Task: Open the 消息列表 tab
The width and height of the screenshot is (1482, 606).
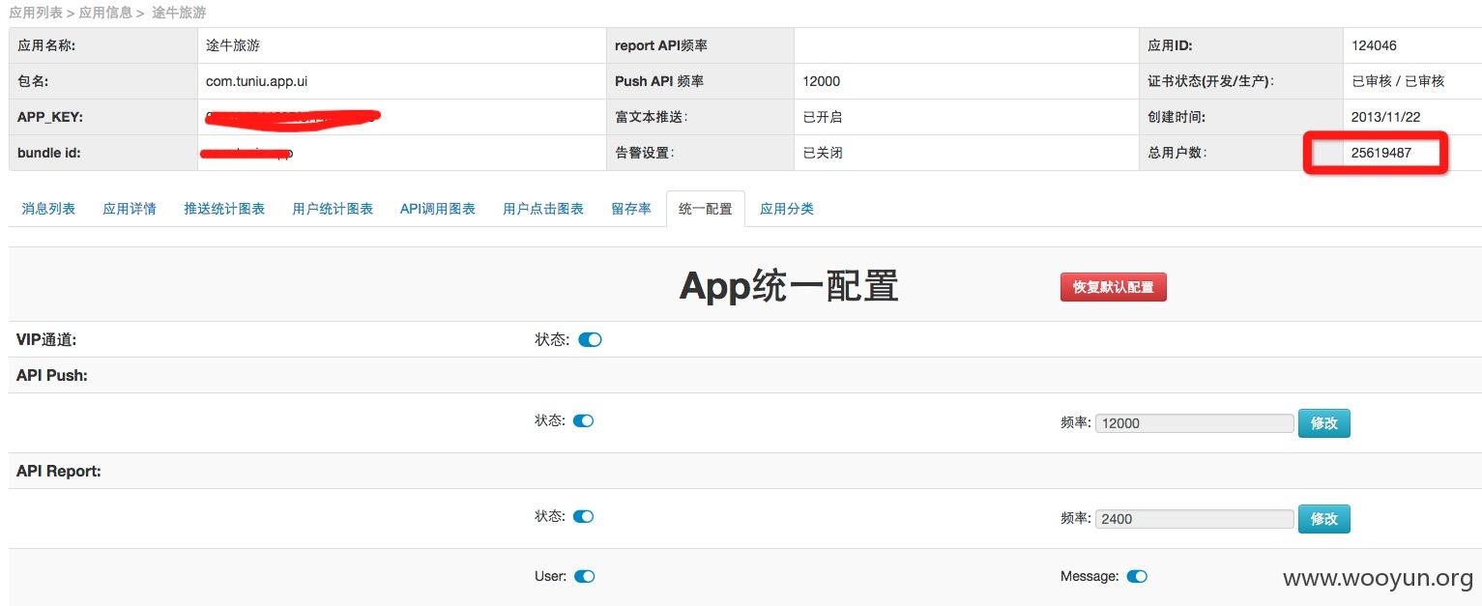Action: pos(48,209)
